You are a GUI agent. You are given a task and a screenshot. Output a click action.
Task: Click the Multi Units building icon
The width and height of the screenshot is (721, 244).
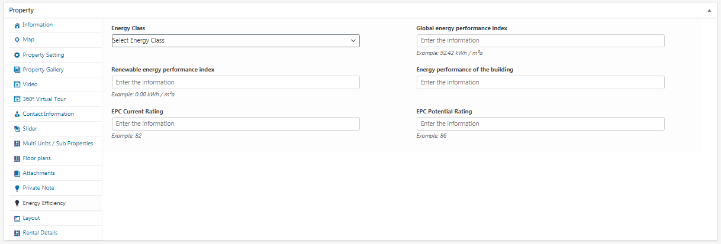click(x=17, y=144)
